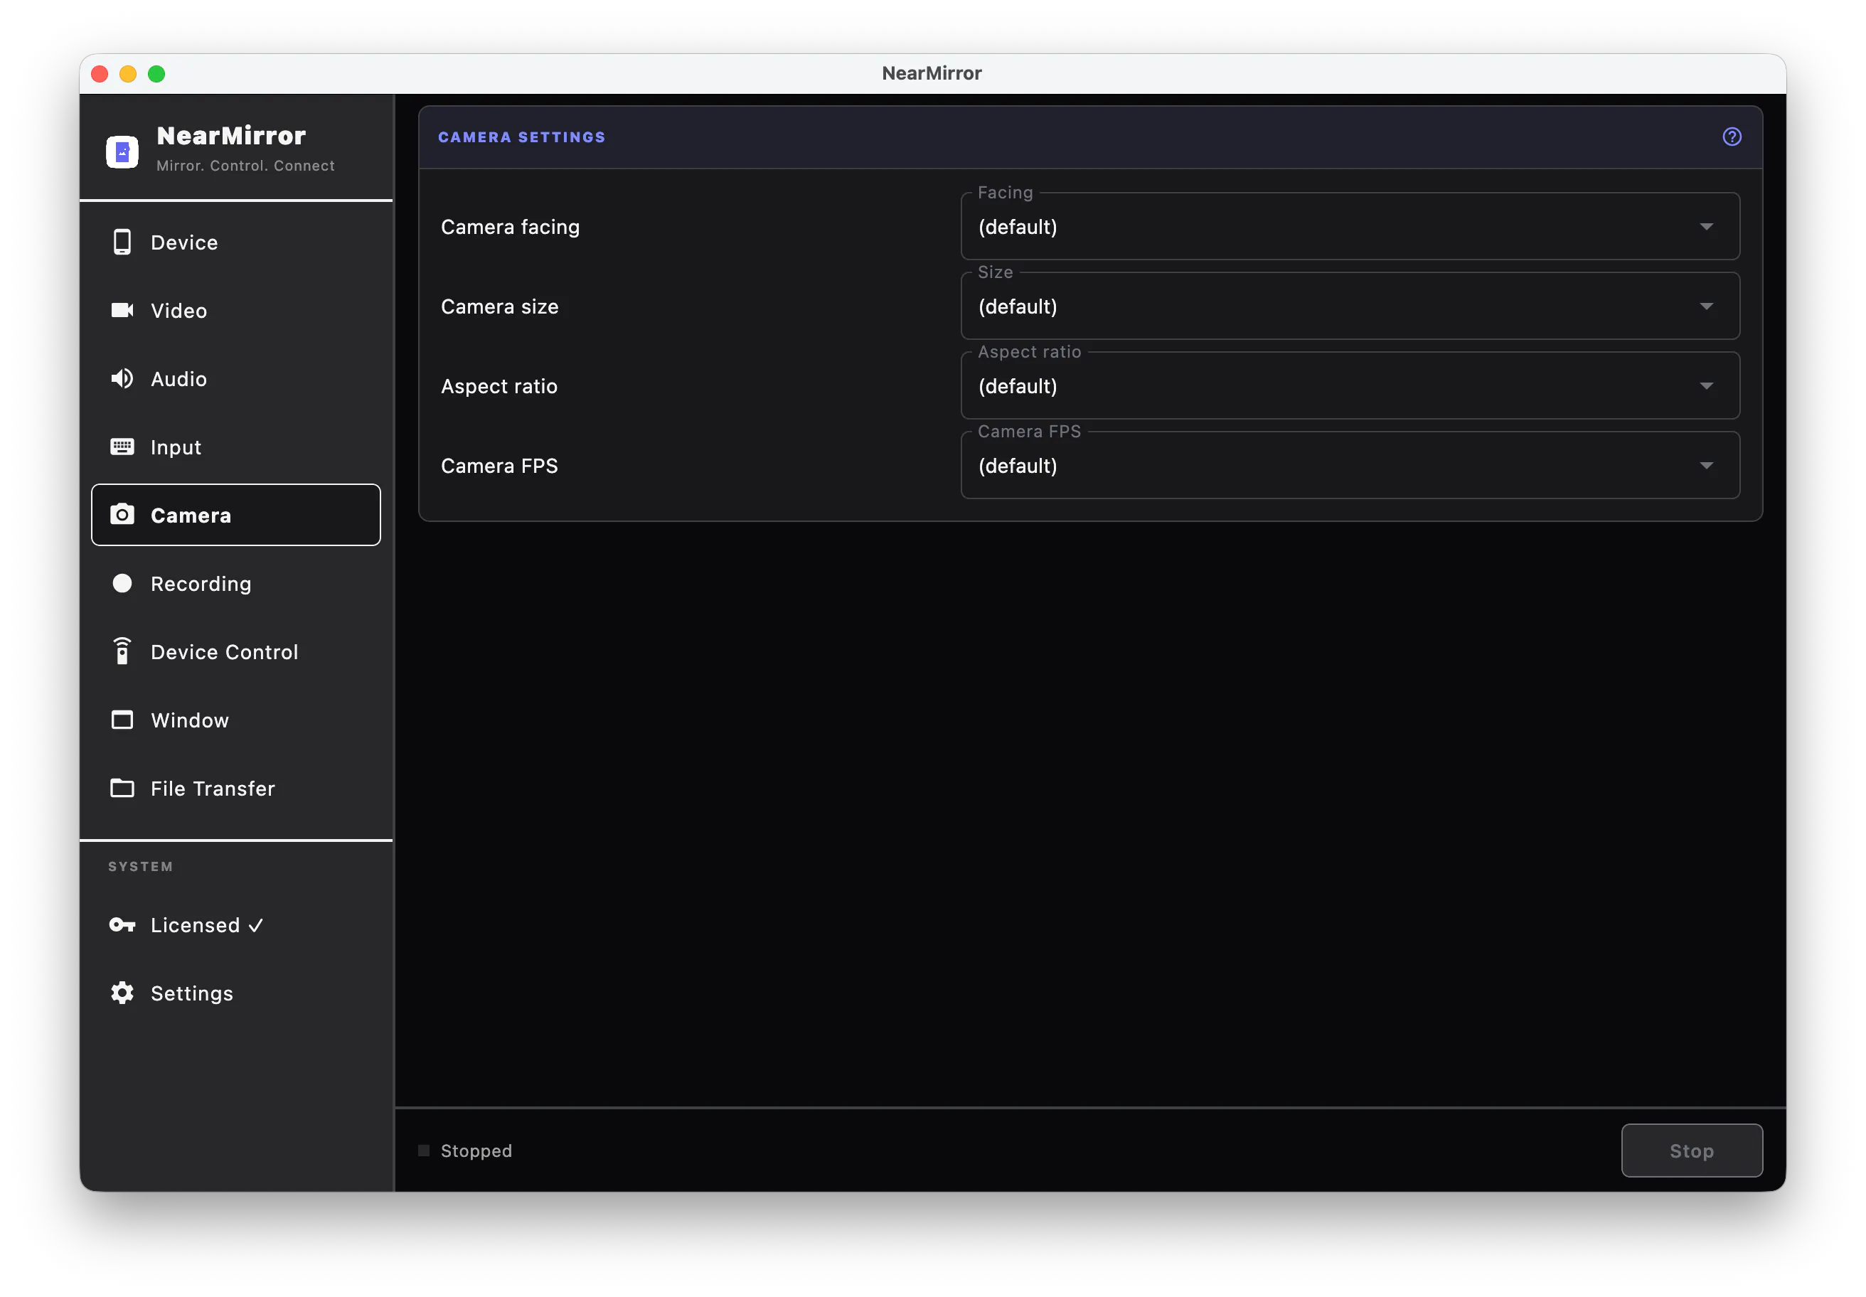Open the Window section
Viewport: 1866px width, 1297px height.
coord(235,720)
